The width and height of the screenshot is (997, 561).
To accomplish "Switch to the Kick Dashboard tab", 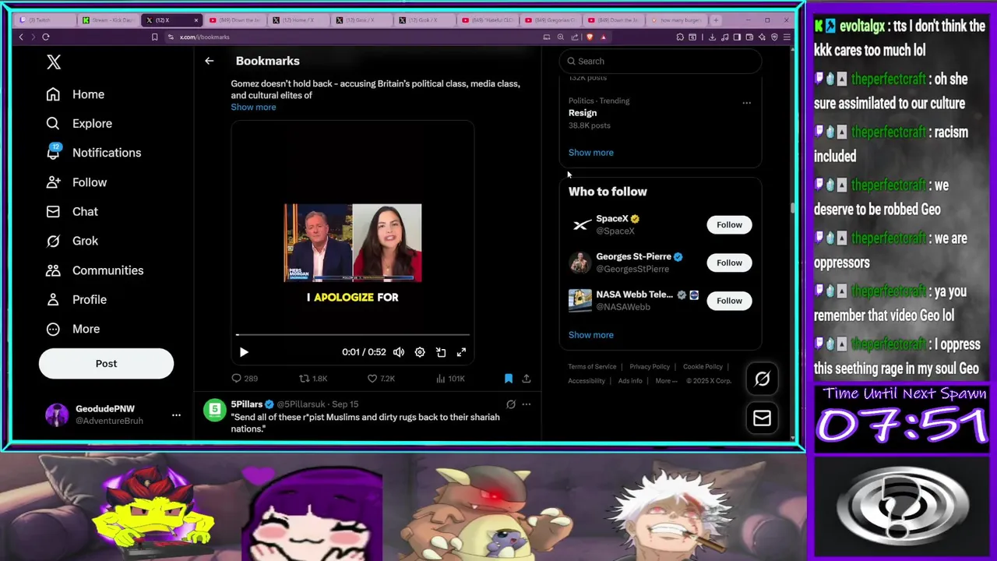I will 109,20.
